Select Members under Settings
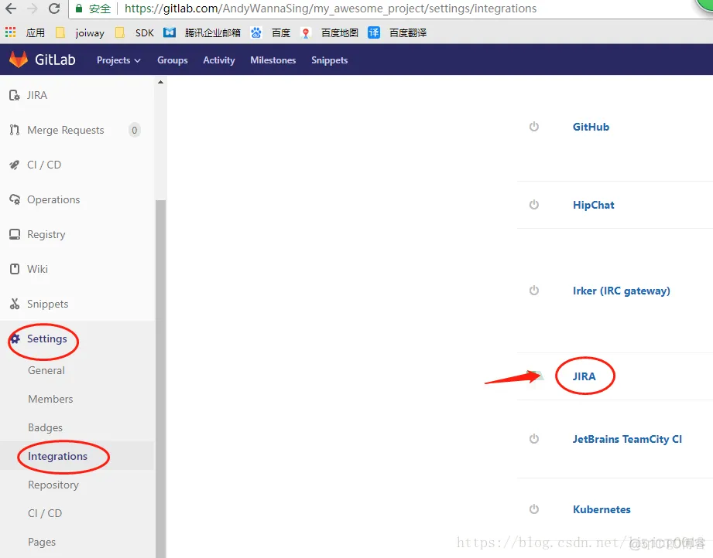This screenshot has width=713, height=558. 50,399
